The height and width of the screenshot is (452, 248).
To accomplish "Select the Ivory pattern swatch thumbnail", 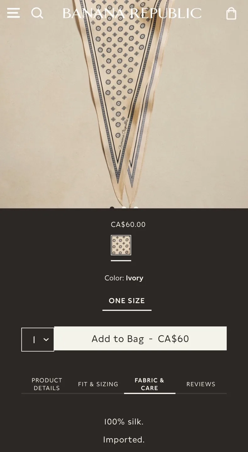I will 121,245.
